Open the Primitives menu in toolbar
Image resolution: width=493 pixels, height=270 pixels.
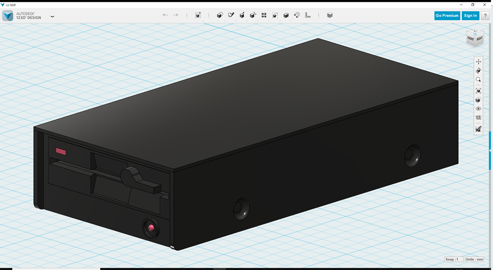tap(220, 15)
